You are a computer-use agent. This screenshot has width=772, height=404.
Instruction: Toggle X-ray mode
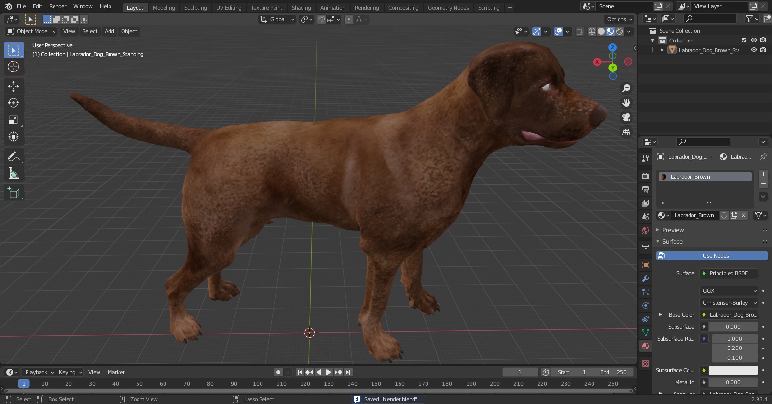click(x=579, y=31)
